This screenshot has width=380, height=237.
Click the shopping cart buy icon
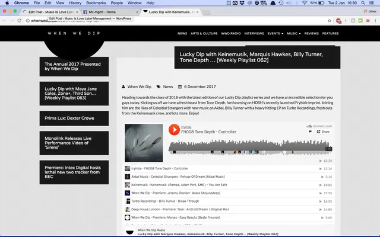click(310, 132)
